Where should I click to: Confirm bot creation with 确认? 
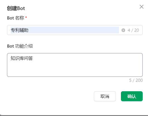[x=132, y=96]
